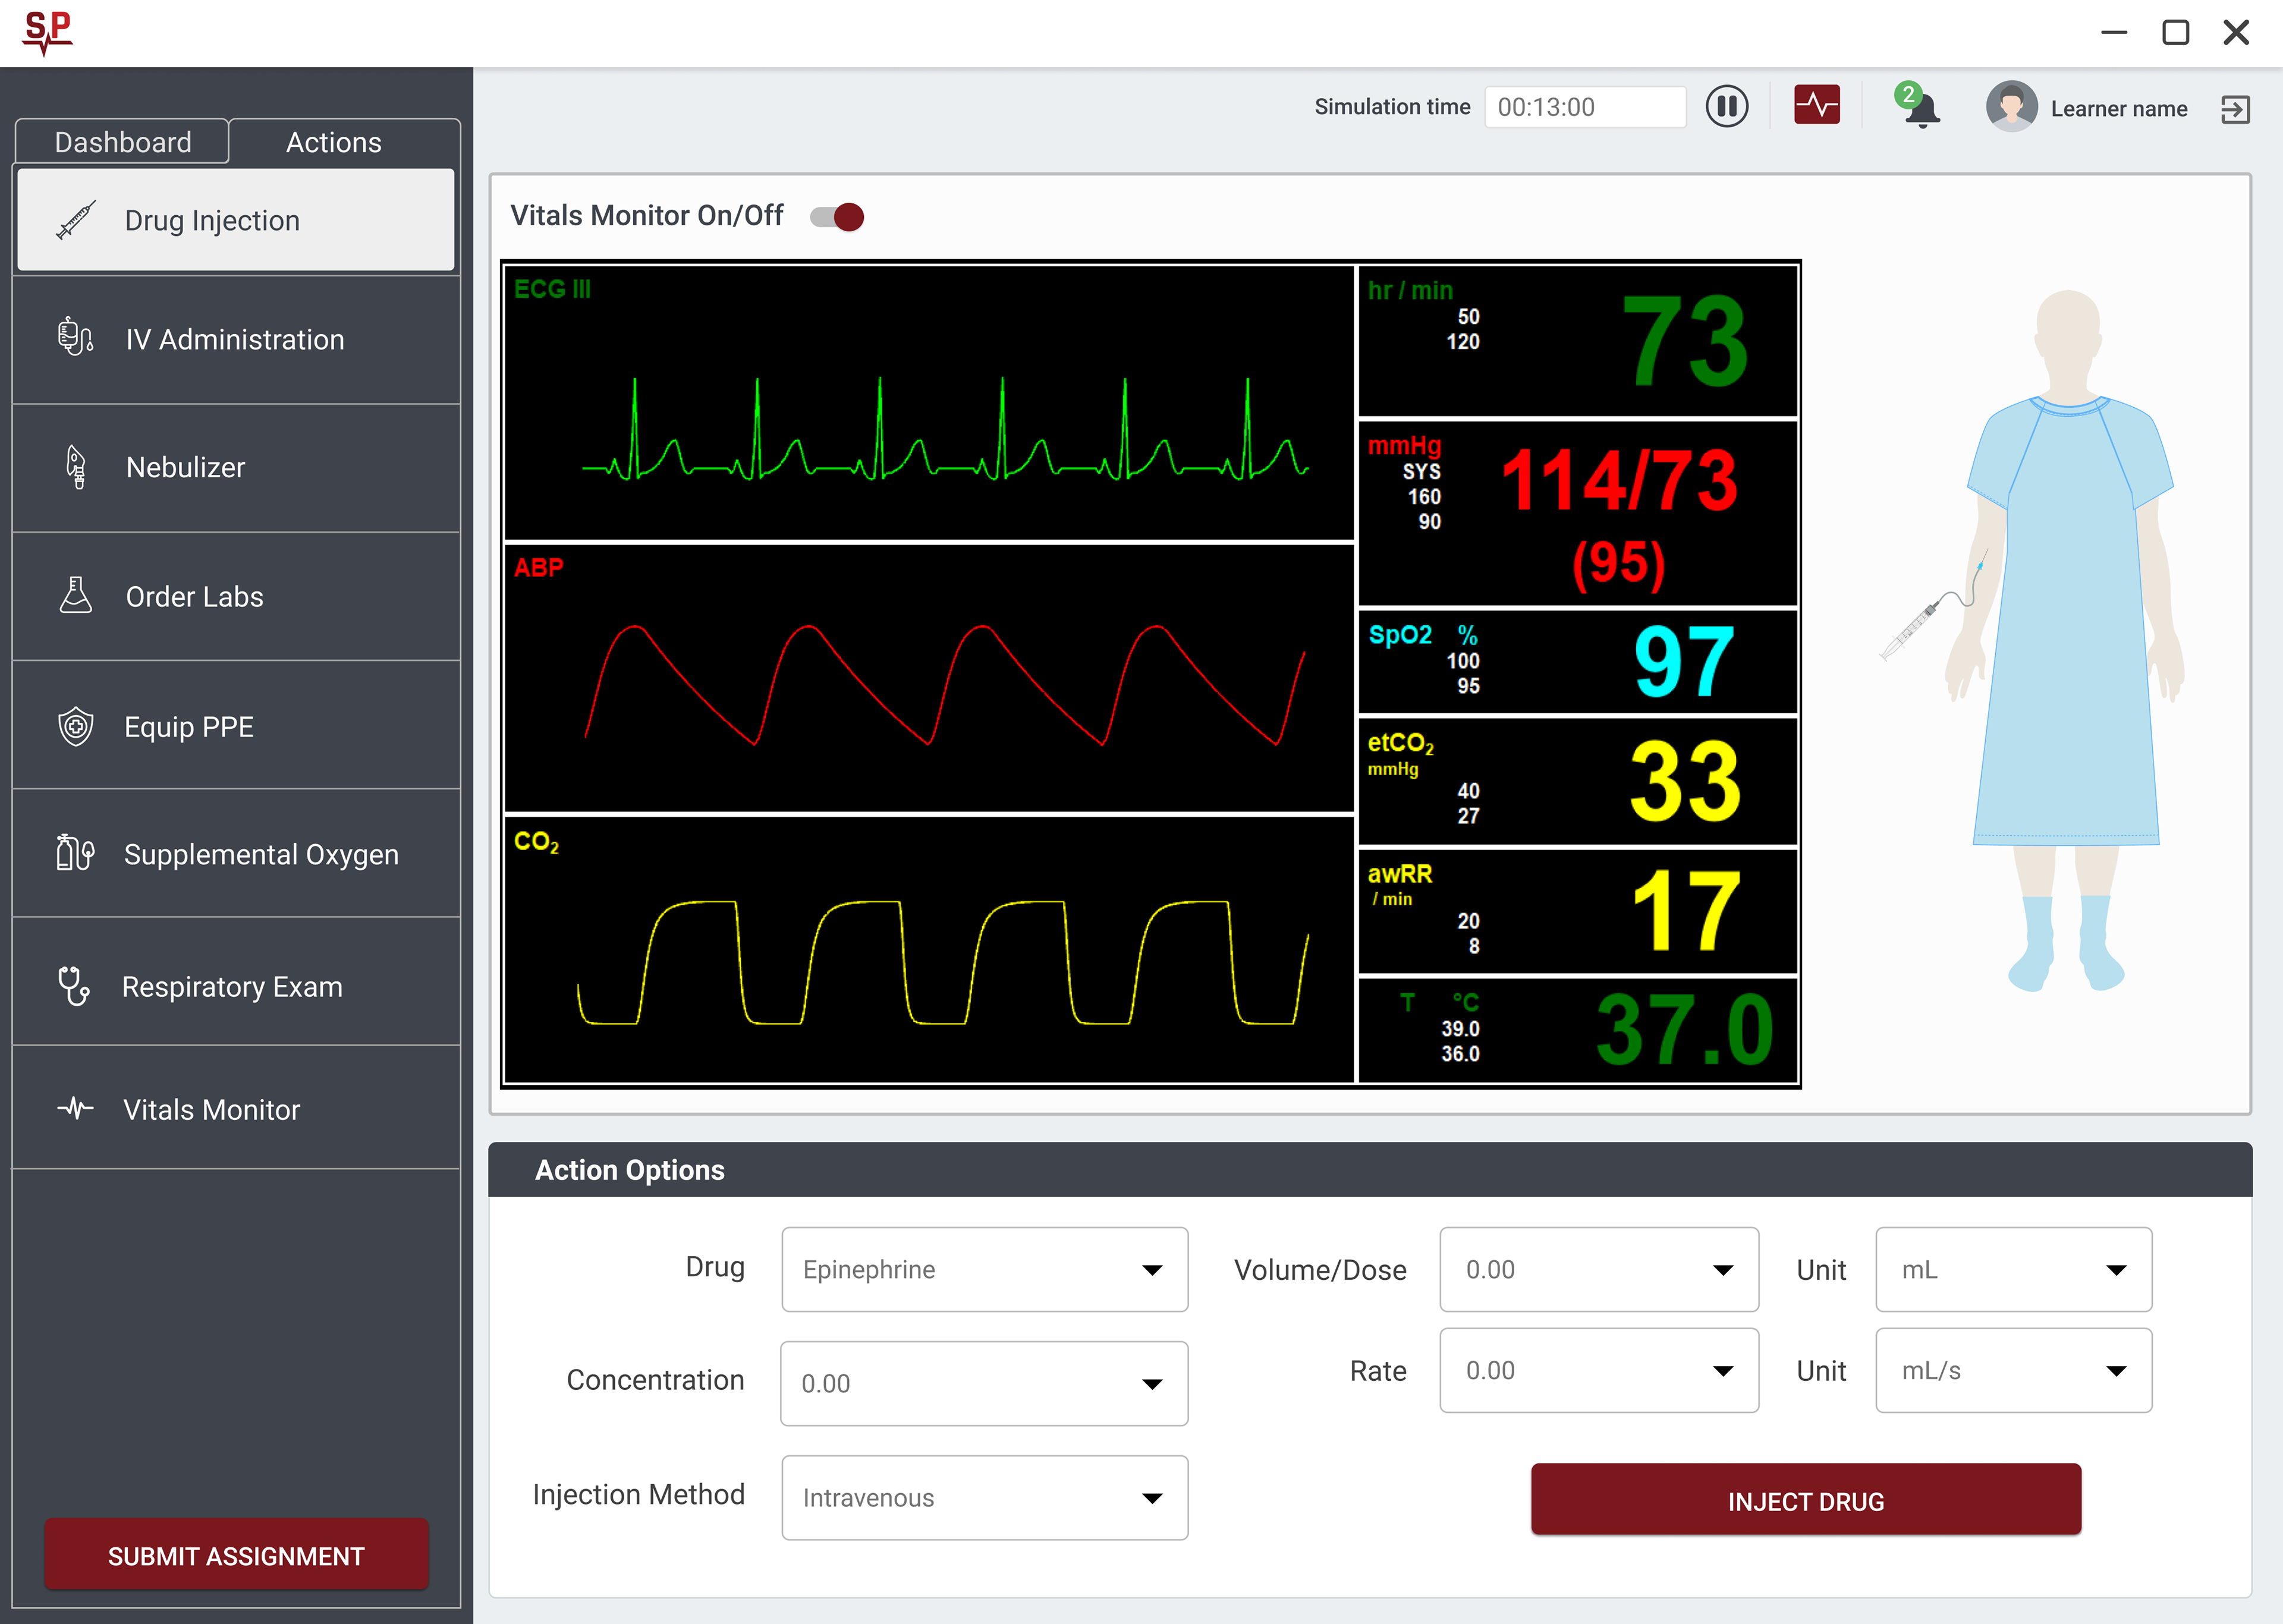Click the IV Administration bag icon
The height and width of the screenshot is (1624, 2283).
(76, 338)
